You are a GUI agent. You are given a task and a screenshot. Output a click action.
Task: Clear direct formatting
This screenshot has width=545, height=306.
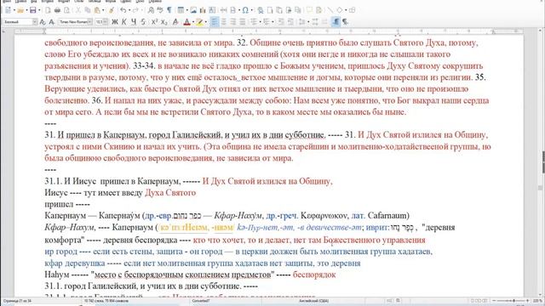coord(175,22)
